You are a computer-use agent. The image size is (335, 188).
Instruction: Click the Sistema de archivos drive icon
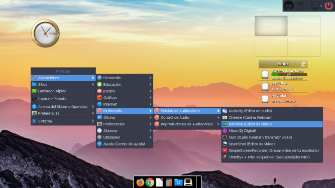coord(265,74)
